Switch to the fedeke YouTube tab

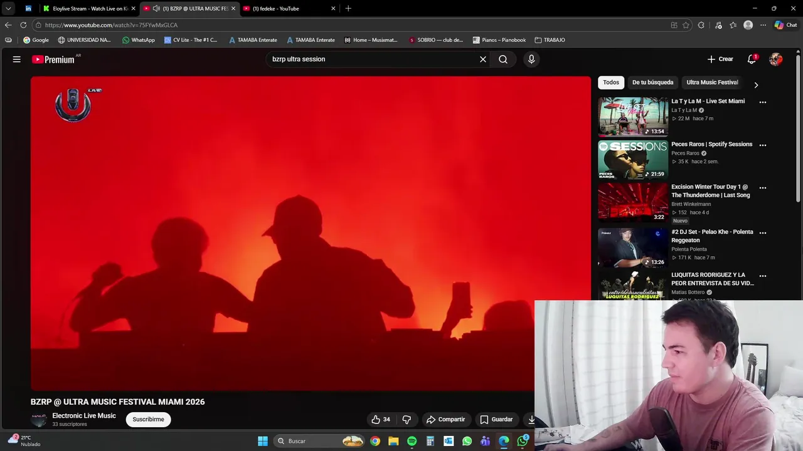pos(289,9)
